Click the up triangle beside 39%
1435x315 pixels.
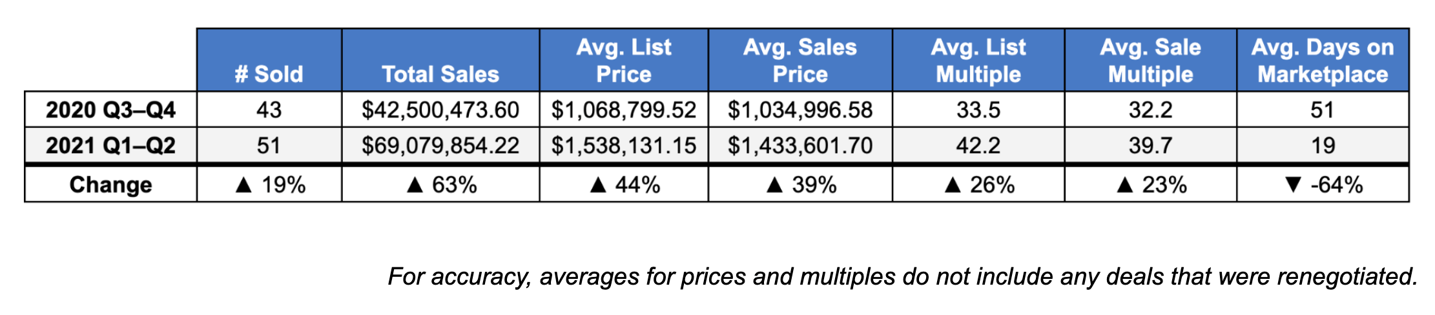(x=774, y=186)
